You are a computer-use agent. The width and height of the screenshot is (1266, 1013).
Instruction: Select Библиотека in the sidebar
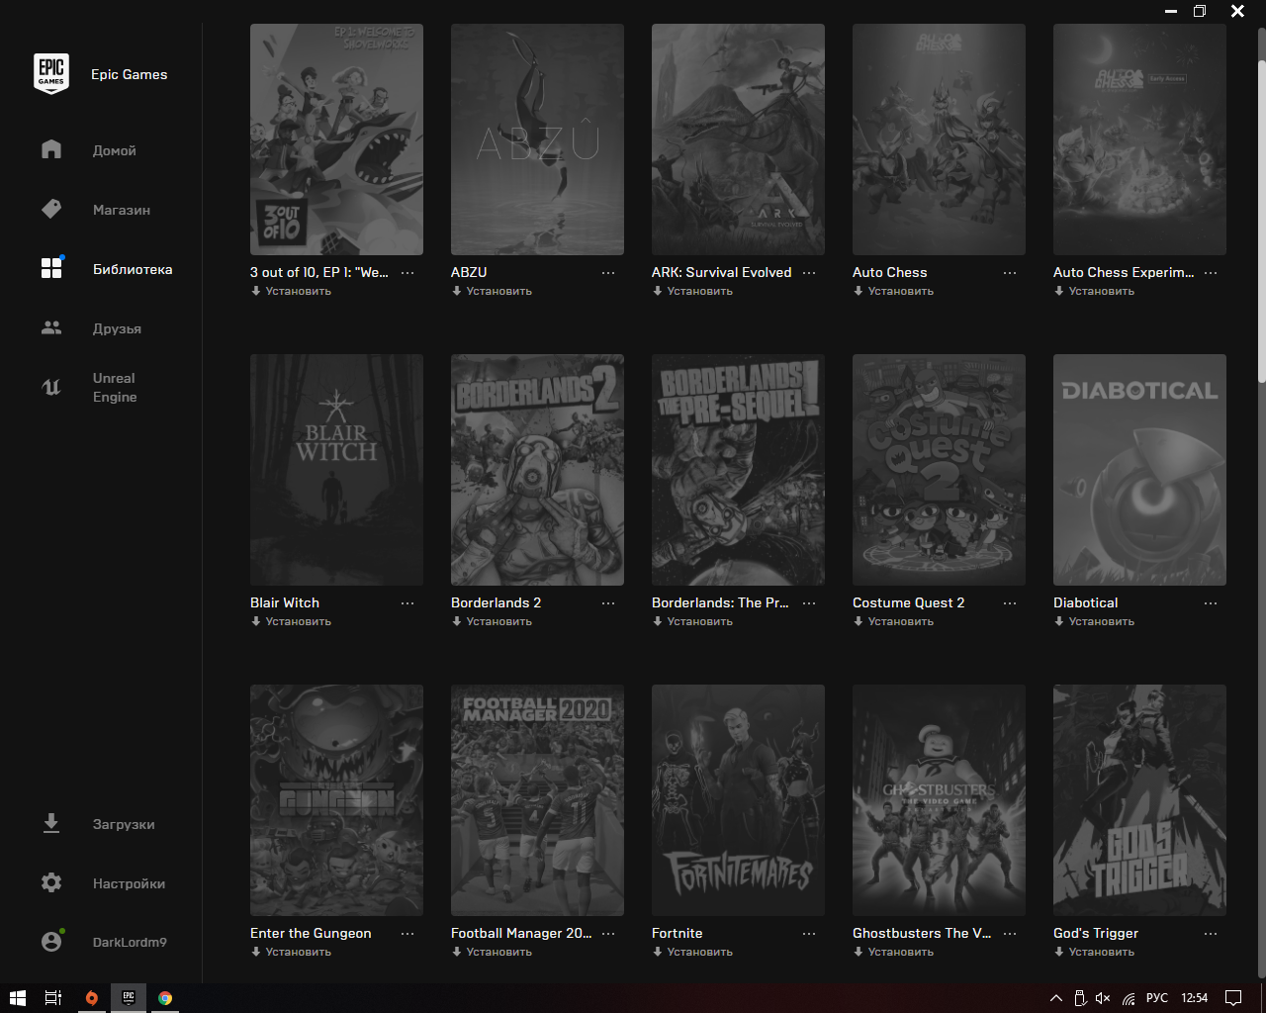click(133, 269)
